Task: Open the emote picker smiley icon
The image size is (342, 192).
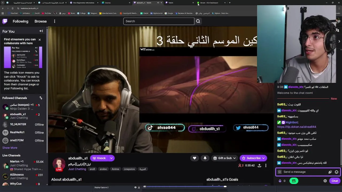Action: pyautogui.click(x=336, y=172)
